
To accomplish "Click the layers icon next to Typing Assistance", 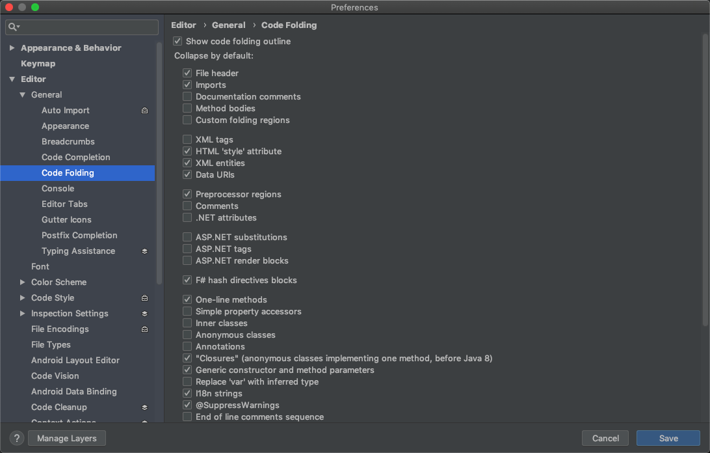I will click(x=144, y=251).
